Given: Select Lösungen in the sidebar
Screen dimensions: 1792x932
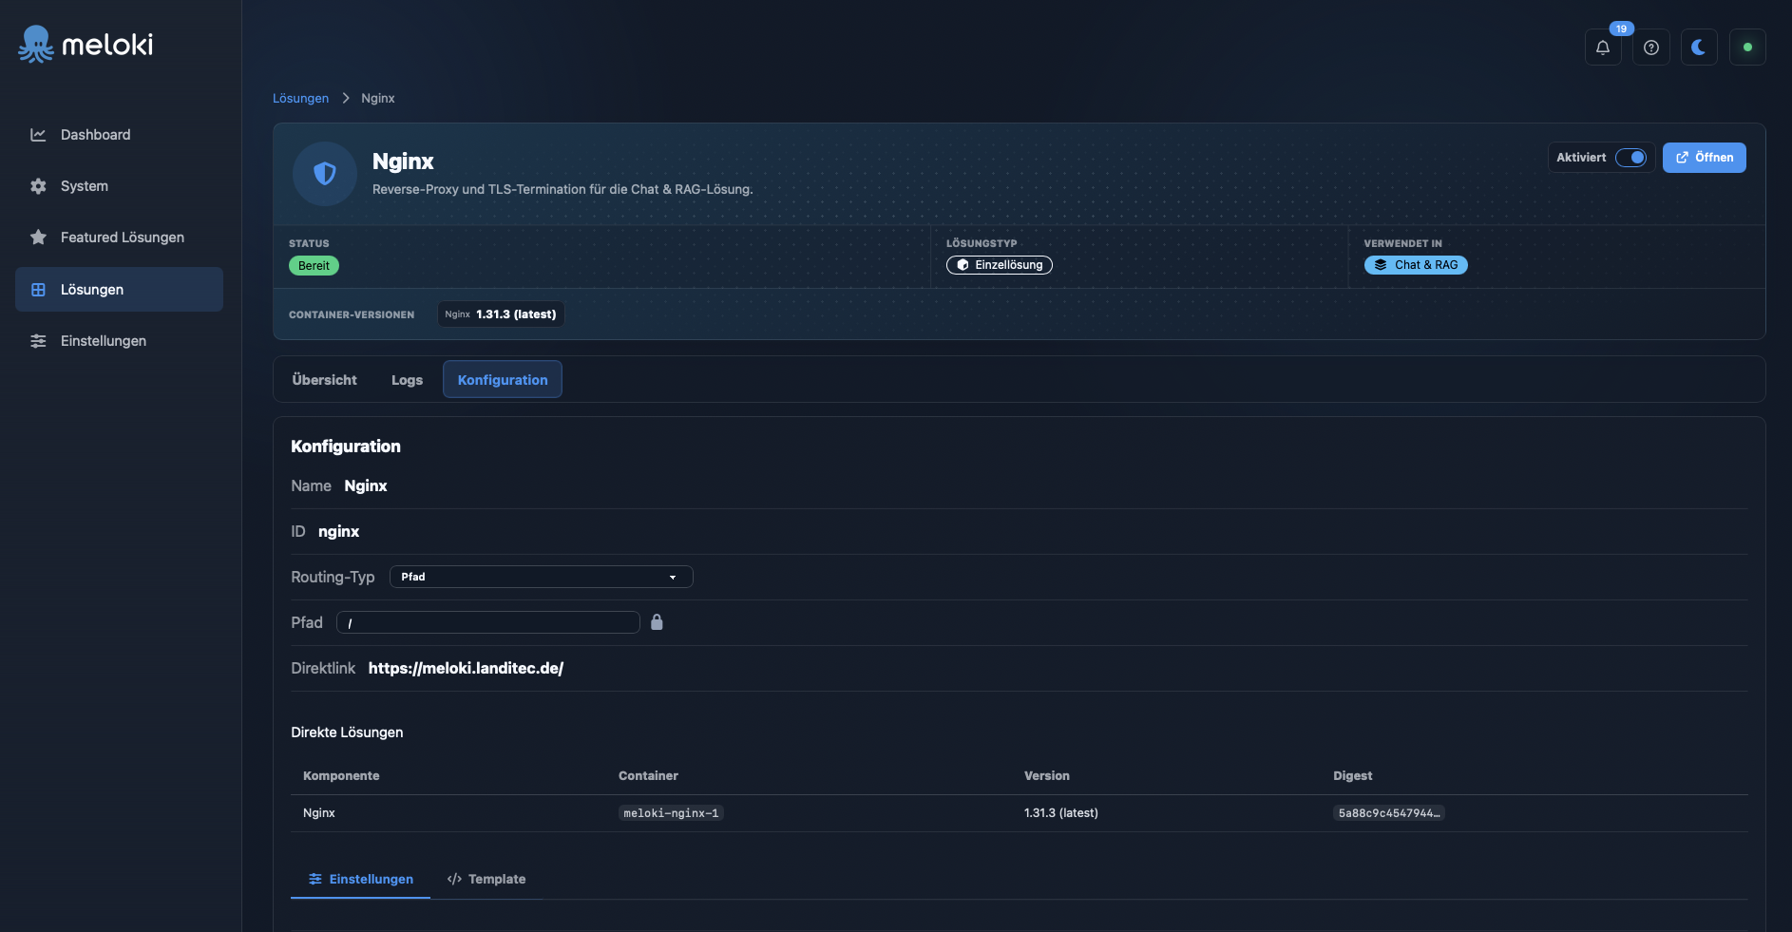Looking at the screenshot, I should [x=119, y=290].
